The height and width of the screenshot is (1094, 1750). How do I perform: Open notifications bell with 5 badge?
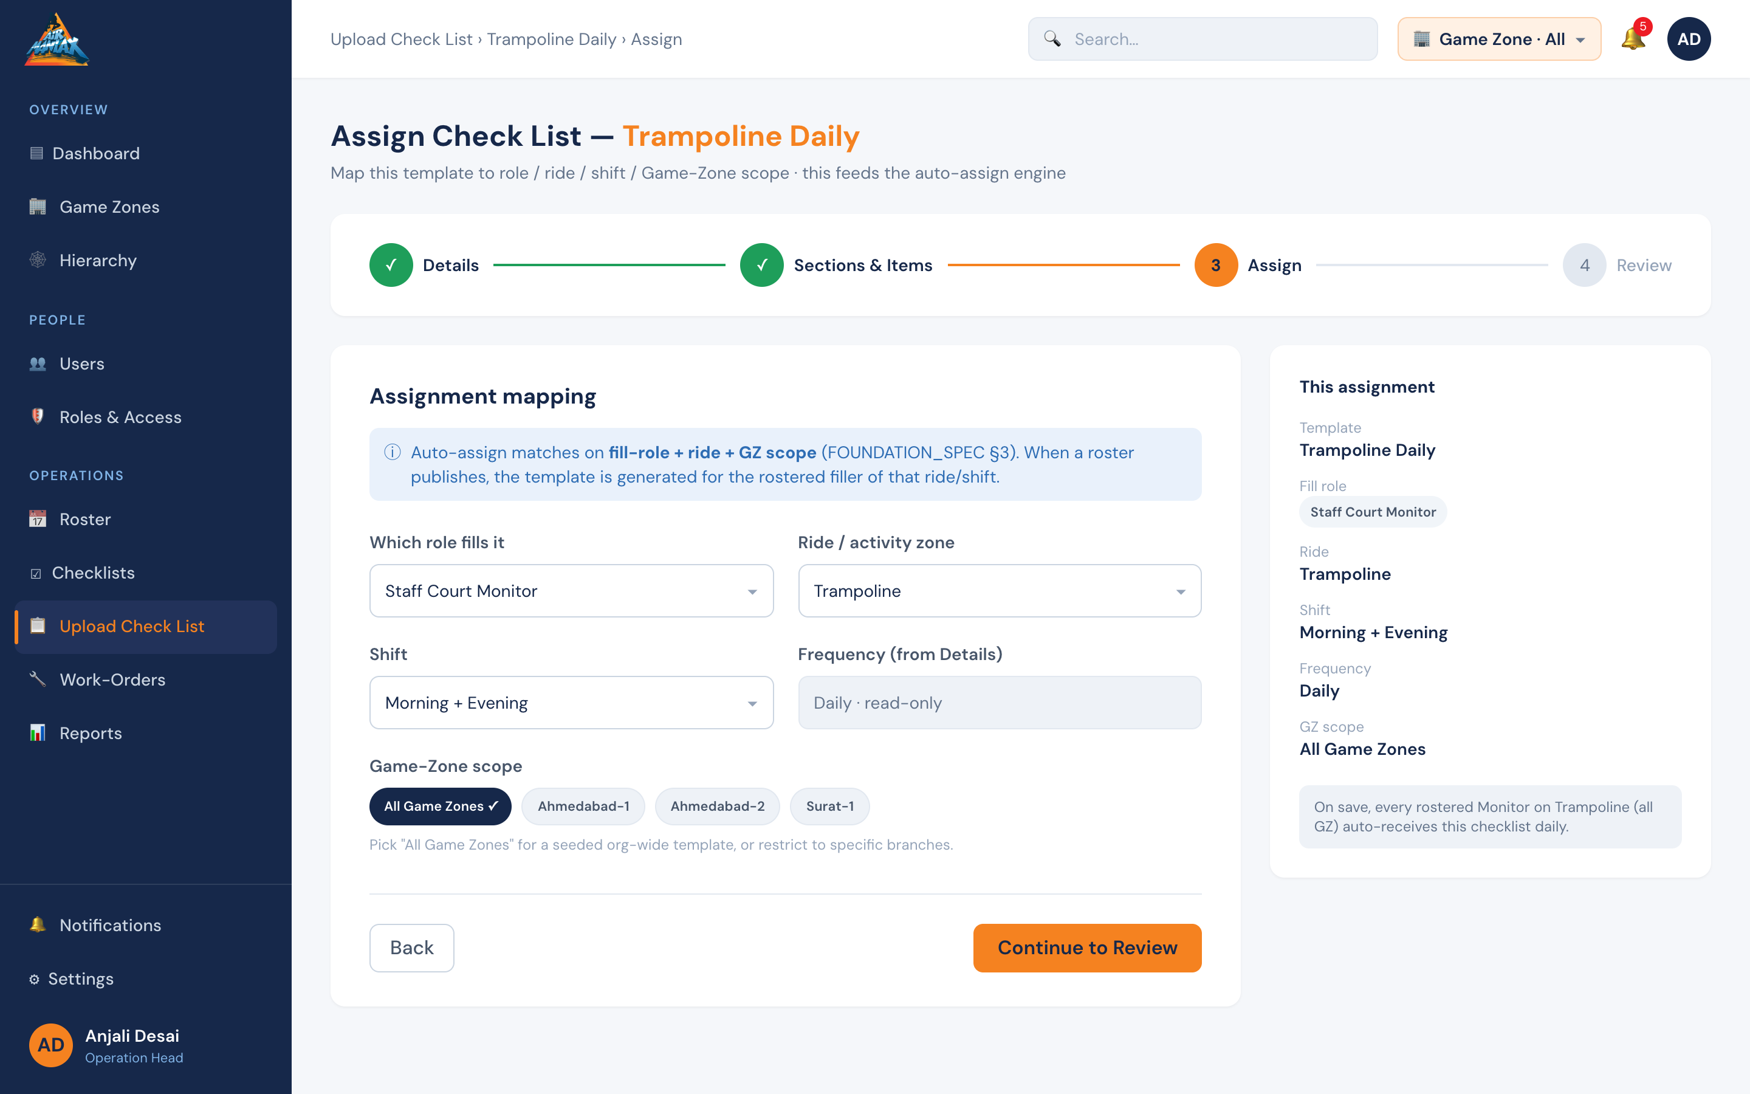tap(1633, 38)
